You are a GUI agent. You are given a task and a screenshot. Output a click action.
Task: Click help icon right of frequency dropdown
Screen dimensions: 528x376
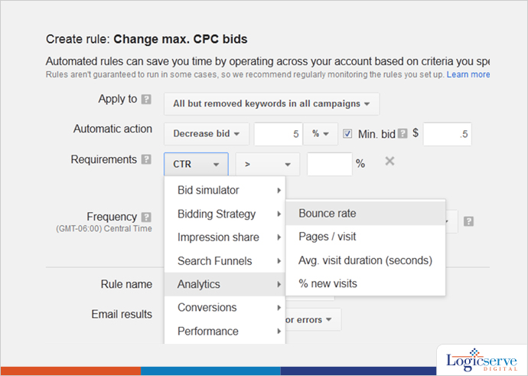[x=468, y=221]
